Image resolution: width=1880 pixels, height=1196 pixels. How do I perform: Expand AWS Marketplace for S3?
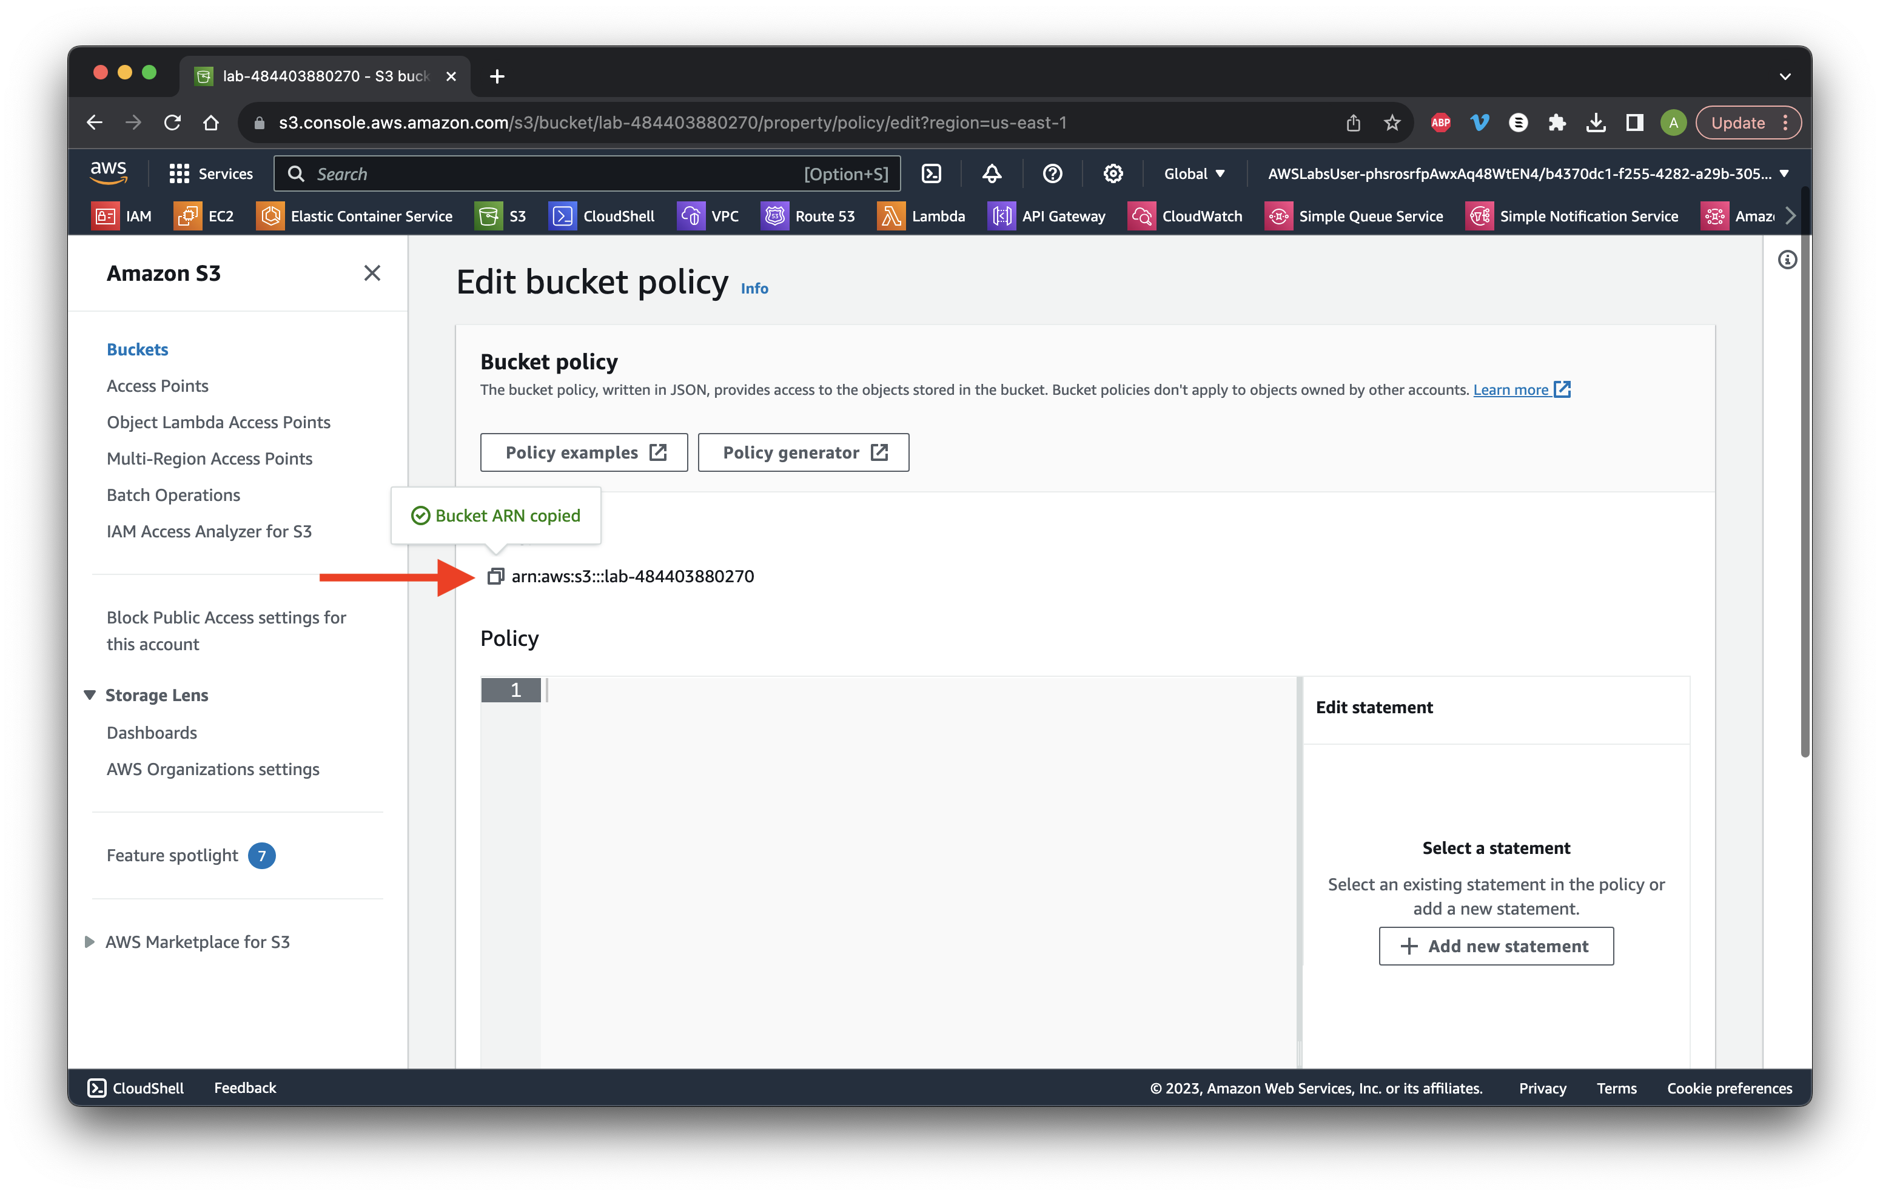point(90,941)
